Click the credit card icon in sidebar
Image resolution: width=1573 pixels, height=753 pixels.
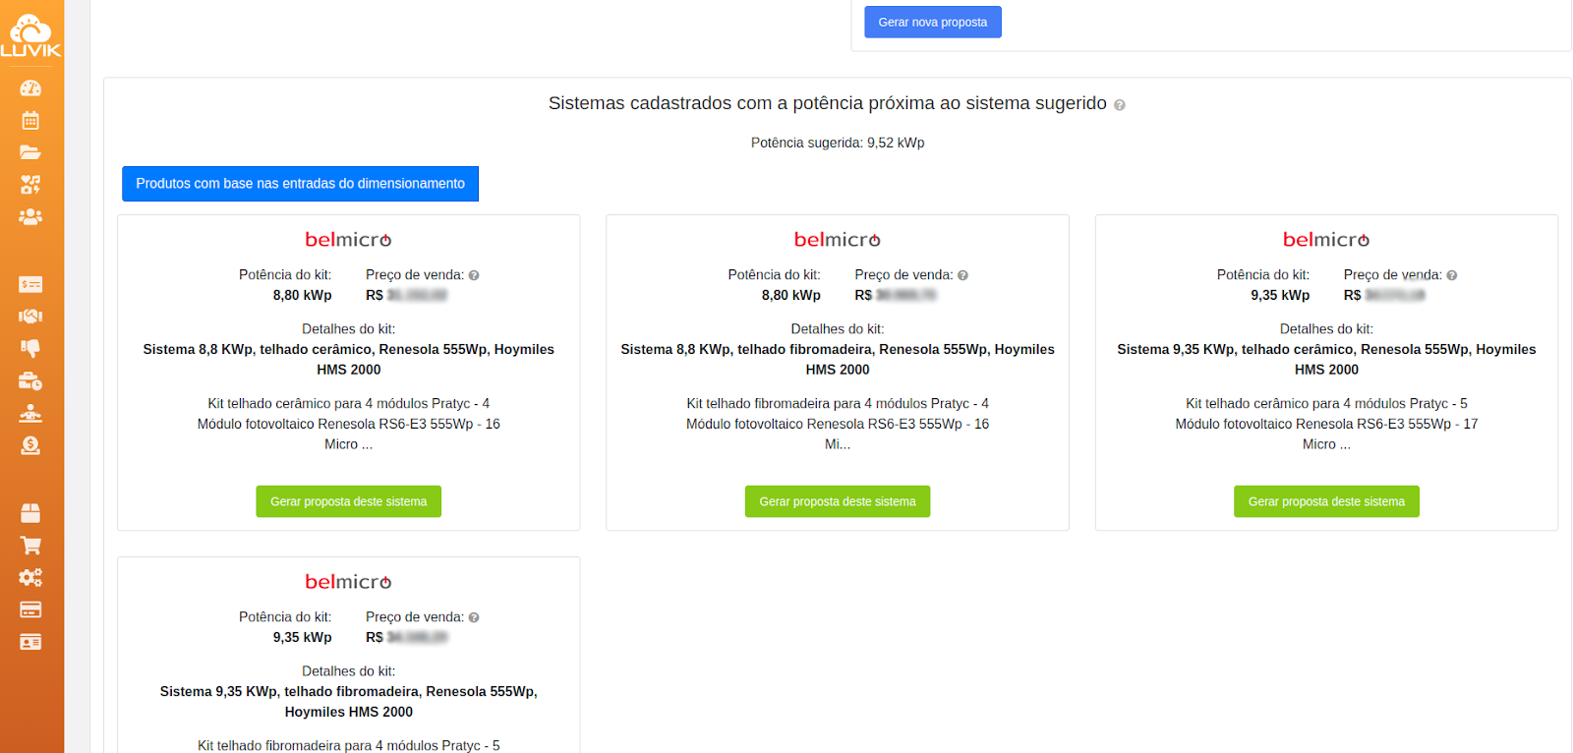(x=30, y=609)
